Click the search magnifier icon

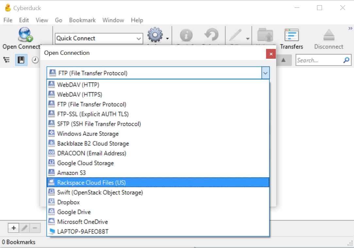pyautogui.click(x=346, y=60)
